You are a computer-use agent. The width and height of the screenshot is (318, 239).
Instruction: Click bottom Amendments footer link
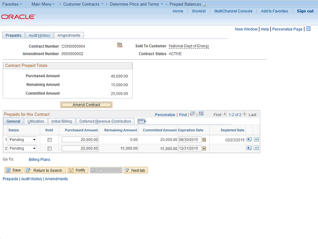pyautogui.click(x=56, y=179)
